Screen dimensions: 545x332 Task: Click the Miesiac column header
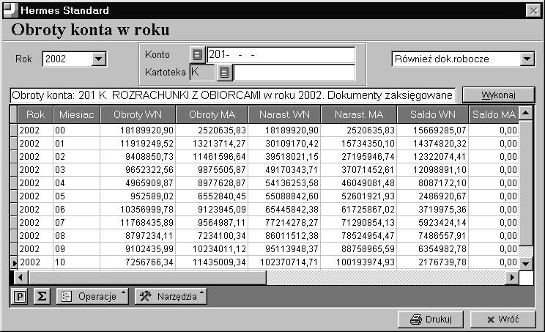click(x=76, y=114)
